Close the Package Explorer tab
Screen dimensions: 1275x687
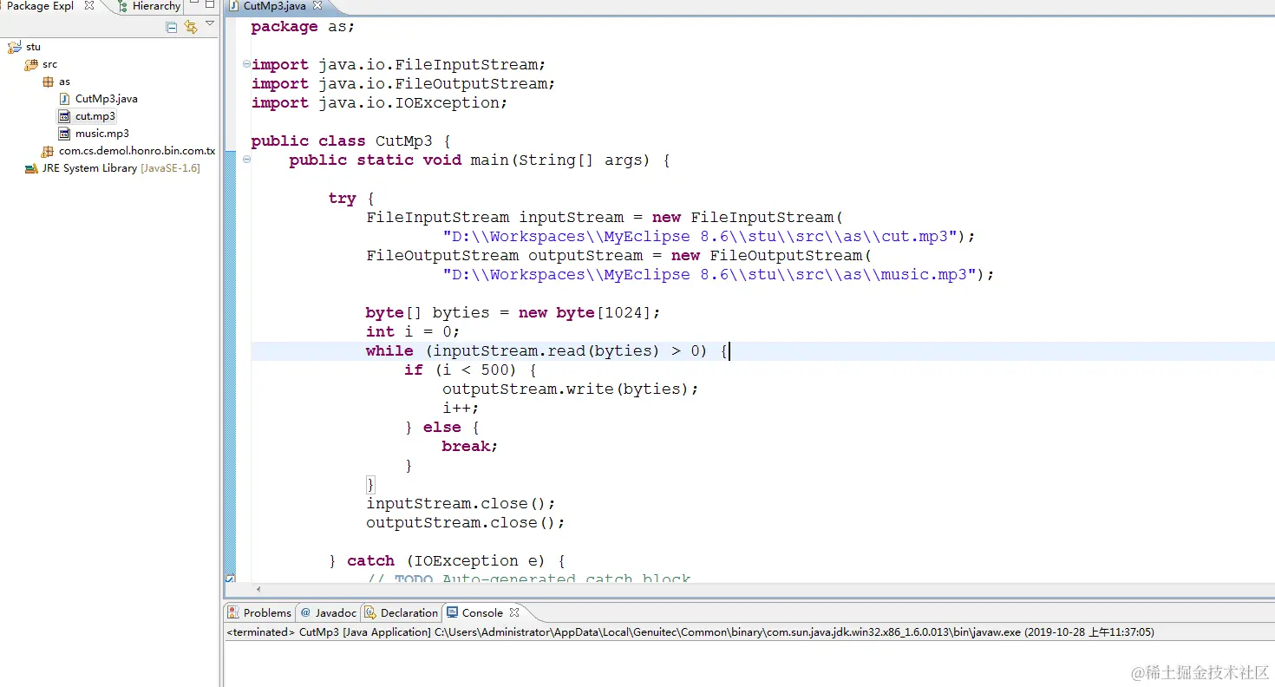point(88,6)
